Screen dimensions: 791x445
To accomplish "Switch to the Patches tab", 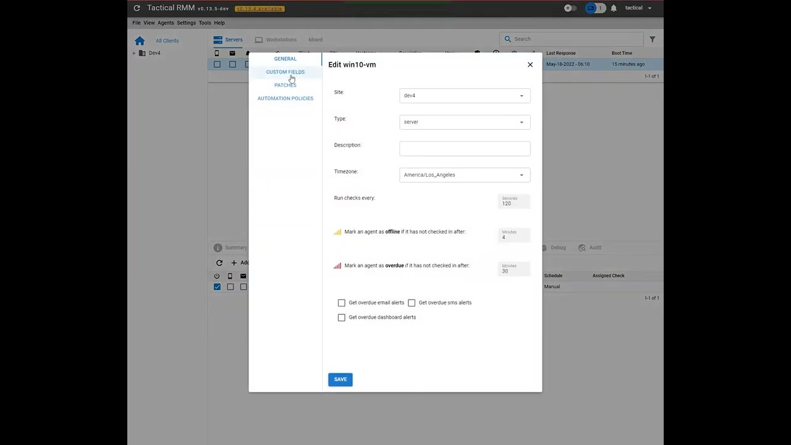I will pos(286,85).
